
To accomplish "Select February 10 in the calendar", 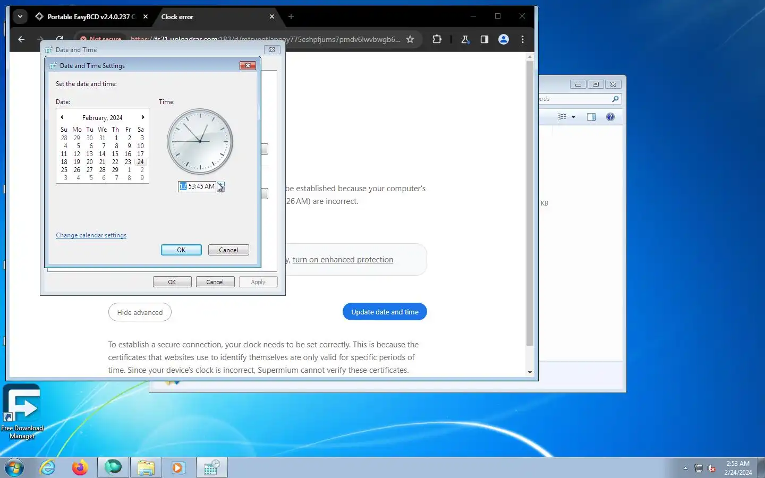I will coord(140,146).
